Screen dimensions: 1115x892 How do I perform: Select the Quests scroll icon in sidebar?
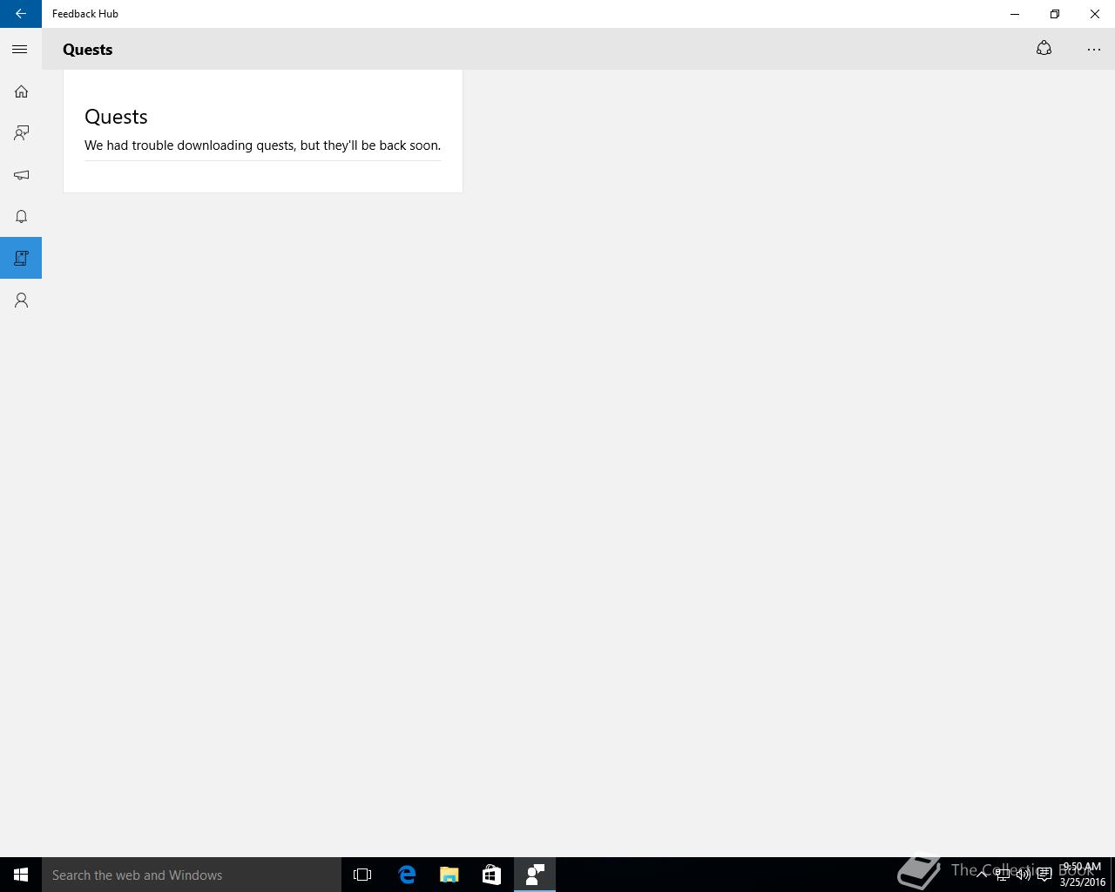click(x=21, y=258)
